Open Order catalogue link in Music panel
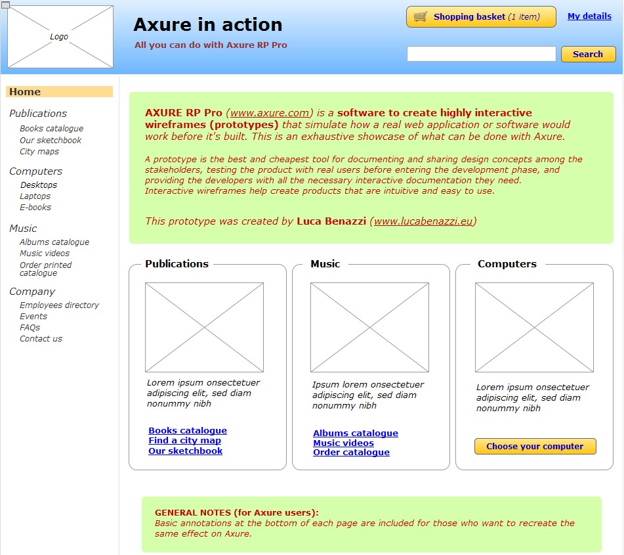Screen dimensions: 624x555 click(351, 452)
